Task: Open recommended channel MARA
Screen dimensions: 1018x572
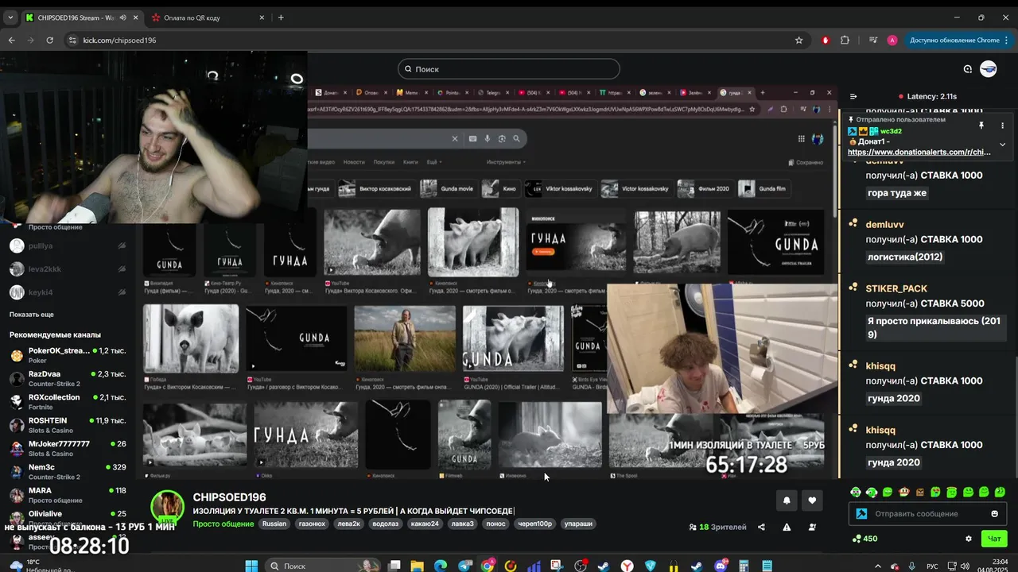Action: point(68,495)
